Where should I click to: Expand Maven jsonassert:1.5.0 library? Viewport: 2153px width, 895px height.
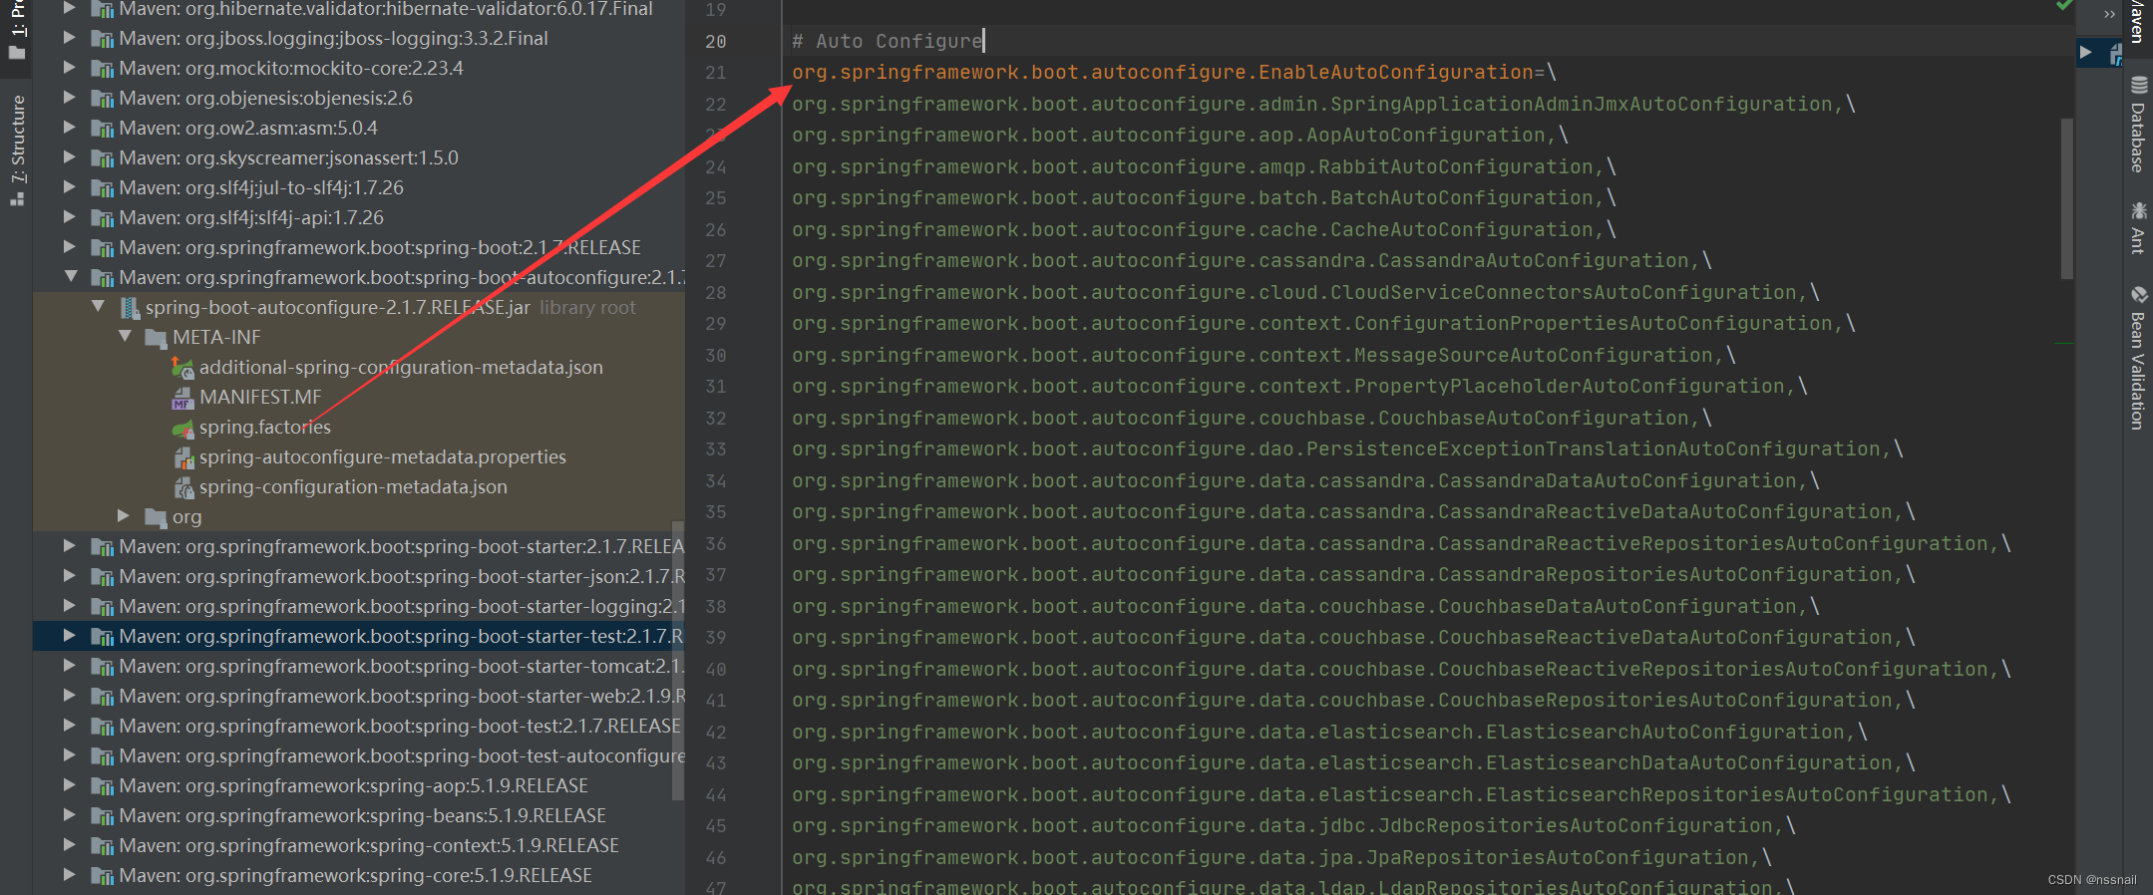tap(70, 156)
